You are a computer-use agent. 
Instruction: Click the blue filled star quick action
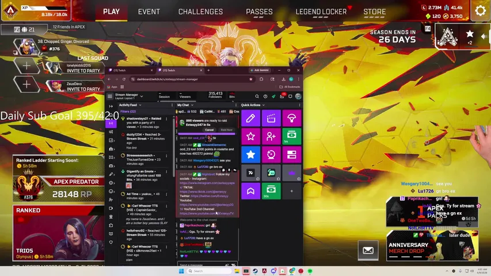(x=250, y=154)
